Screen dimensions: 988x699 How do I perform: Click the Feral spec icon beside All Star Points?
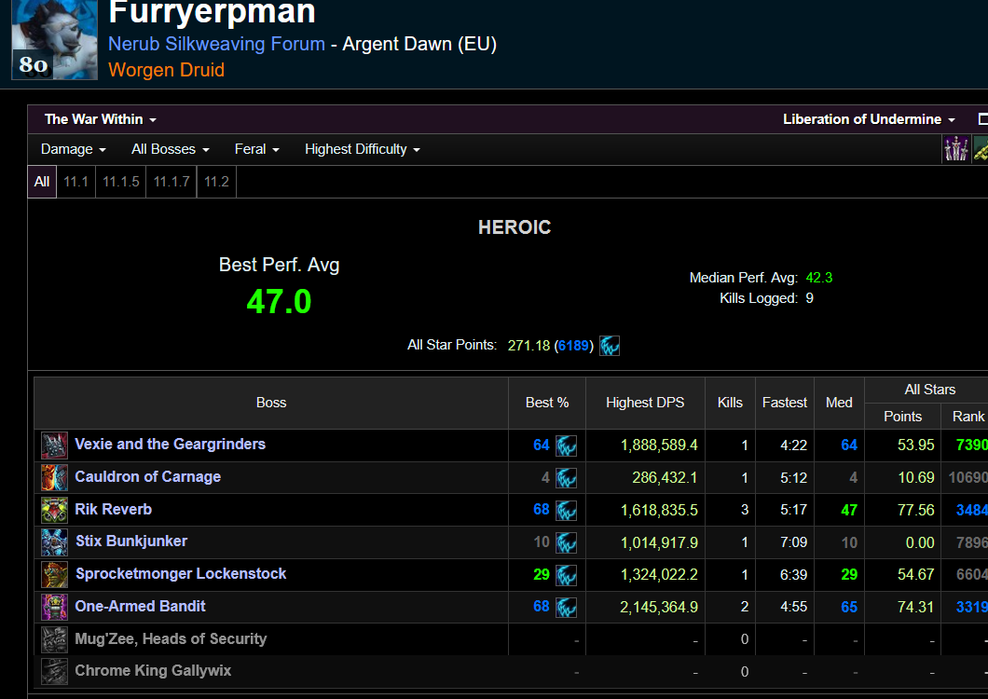[x=610, y=346]
